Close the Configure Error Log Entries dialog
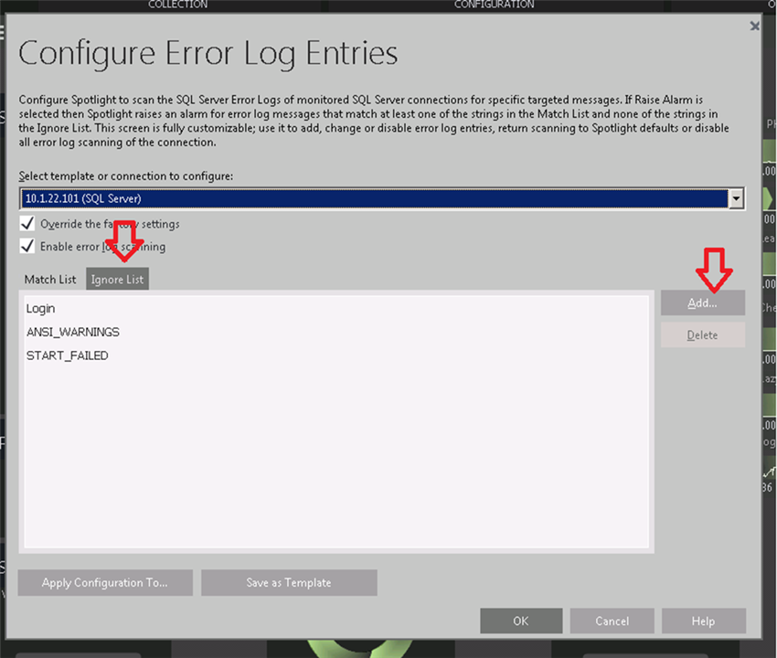This screenshot has width=777, height=658. [x=754, y=26]
